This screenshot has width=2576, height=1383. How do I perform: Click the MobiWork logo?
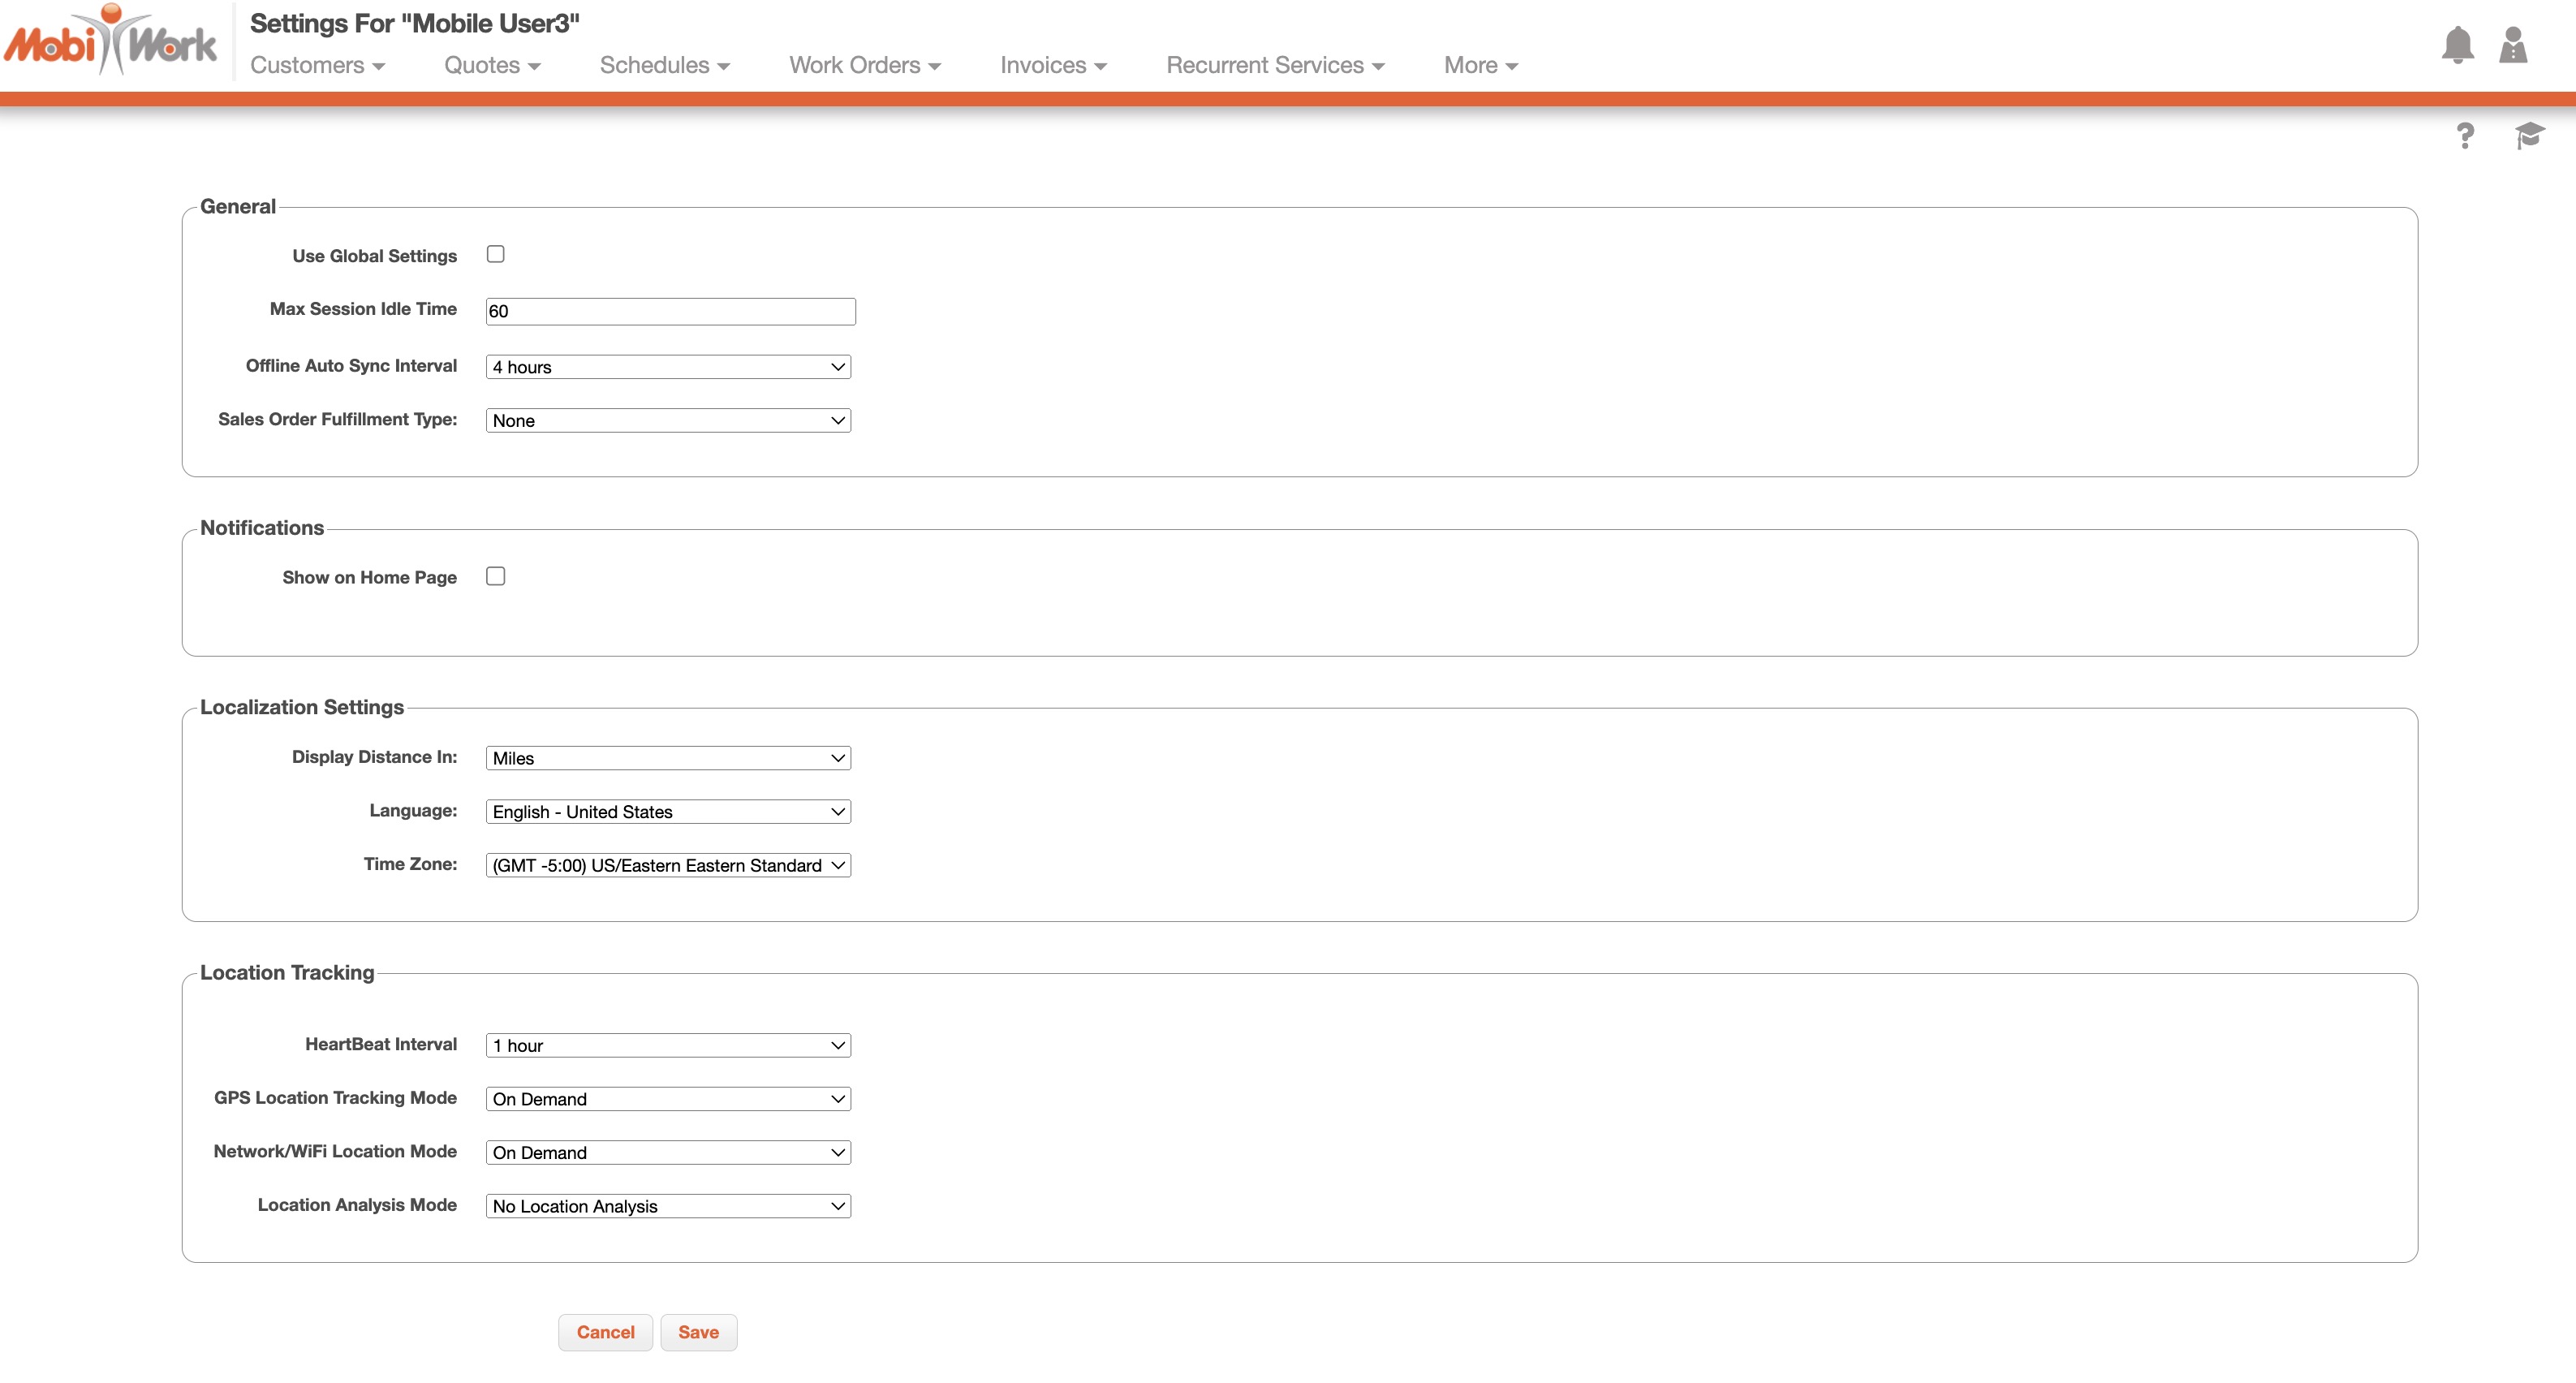(110, 42)
